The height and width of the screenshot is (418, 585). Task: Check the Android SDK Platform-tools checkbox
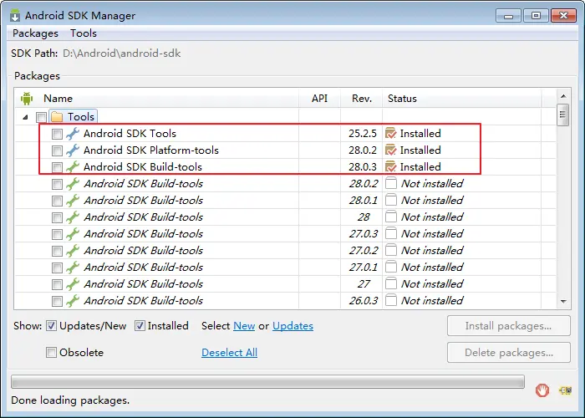click(57, 150)
